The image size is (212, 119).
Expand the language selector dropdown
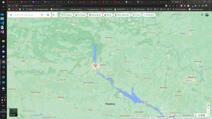pyautogui.click(x=55, y=15)
